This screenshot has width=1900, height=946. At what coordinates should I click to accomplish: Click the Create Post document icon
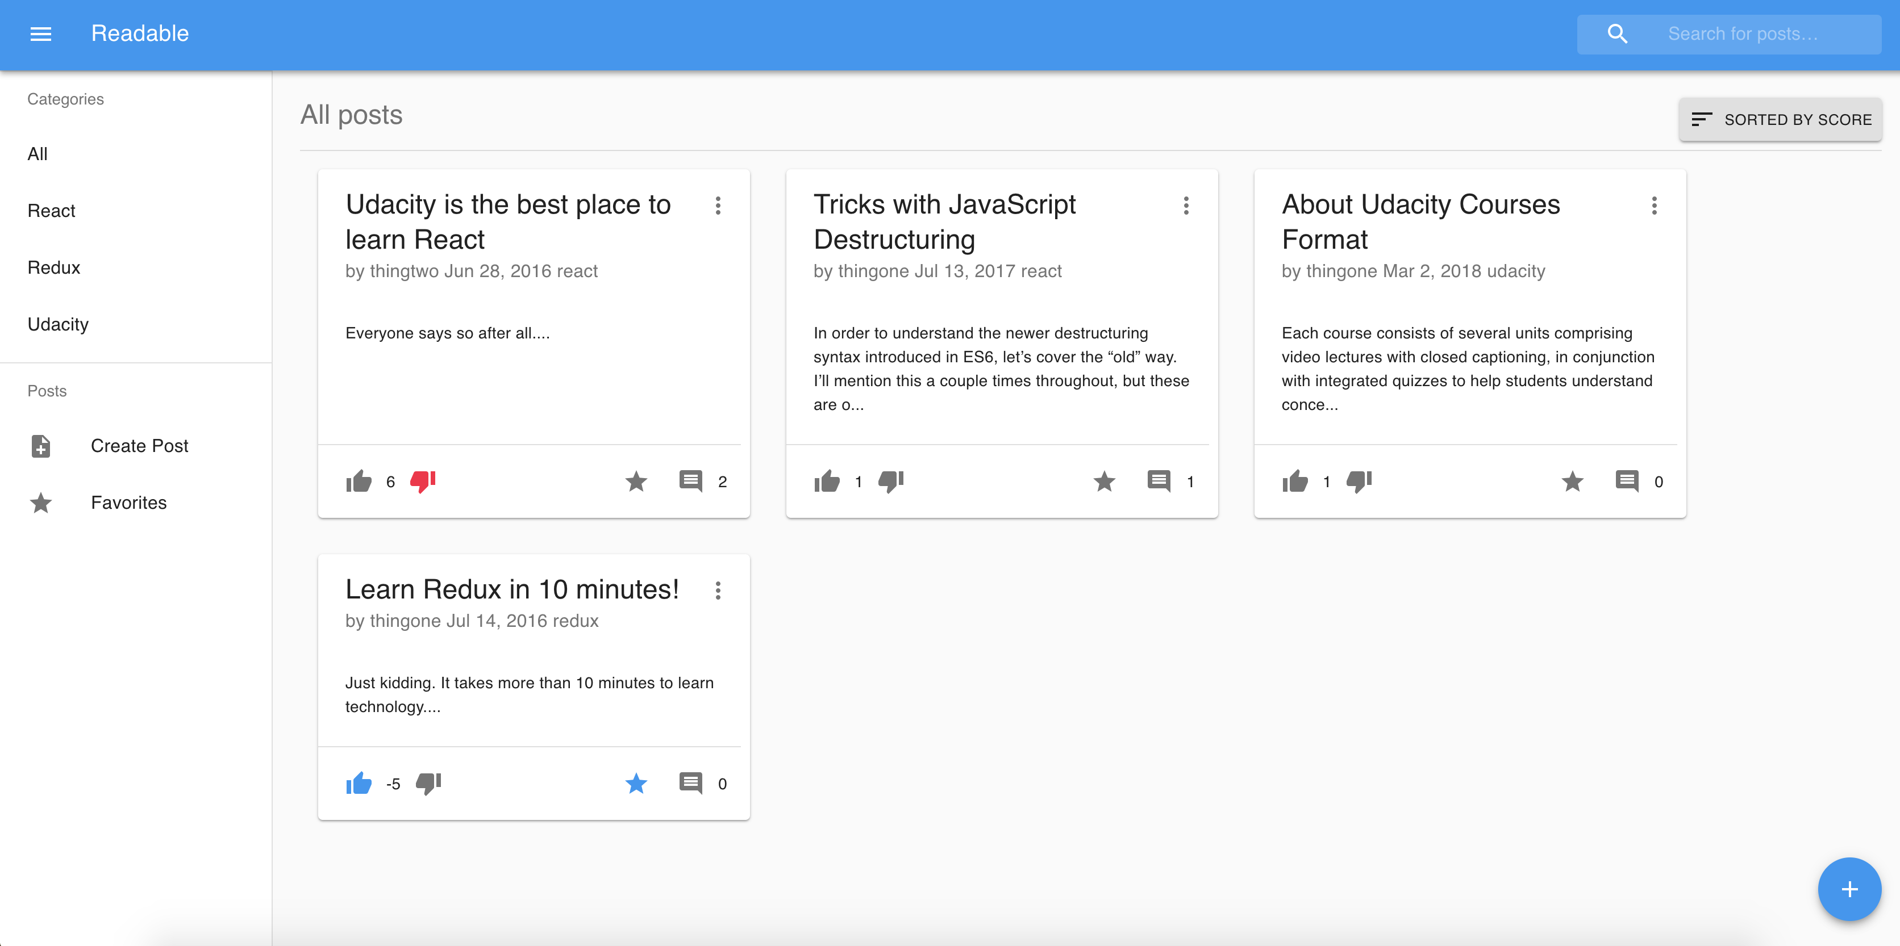tap(41, 446)
